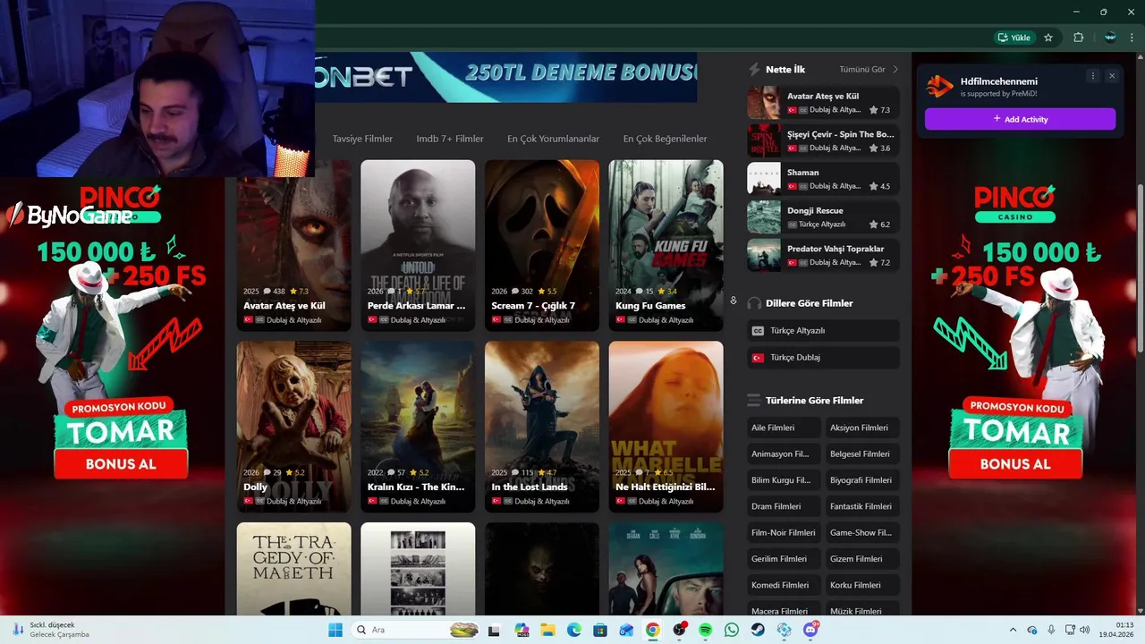Open the Chrome extensions puzzle icon
The image size is (1145, 644).
[1078, 38]
